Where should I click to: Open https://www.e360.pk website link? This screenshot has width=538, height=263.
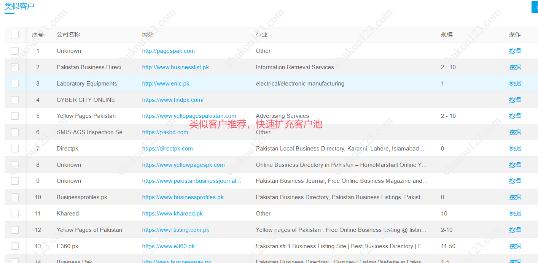(x=168, y=246)
